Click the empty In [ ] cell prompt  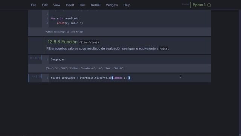click(36, 76)
